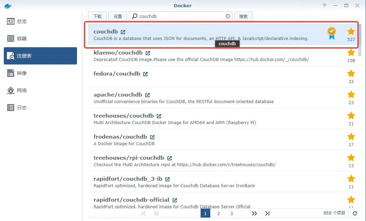Click the Docker whale logo
366x221 pixels.
(x=8, y=6)
